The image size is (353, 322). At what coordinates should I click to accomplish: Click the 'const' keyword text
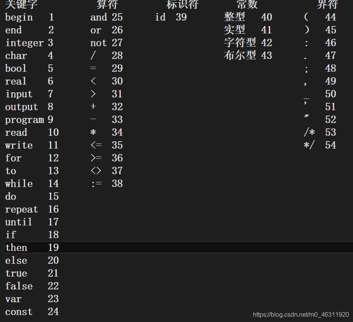click(x=19, y=312)
